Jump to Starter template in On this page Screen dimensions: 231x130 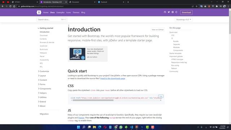[175, 53]
